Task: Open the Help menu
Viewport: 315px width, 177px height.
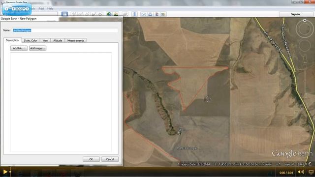Action: pos(50,9)
